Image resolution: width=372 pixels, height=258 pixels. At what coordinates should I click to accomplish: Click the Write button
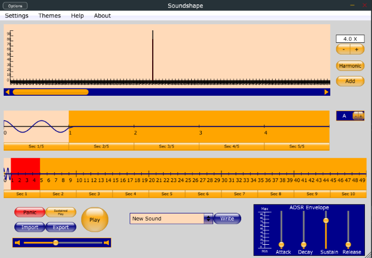click(x=227, y=218)
